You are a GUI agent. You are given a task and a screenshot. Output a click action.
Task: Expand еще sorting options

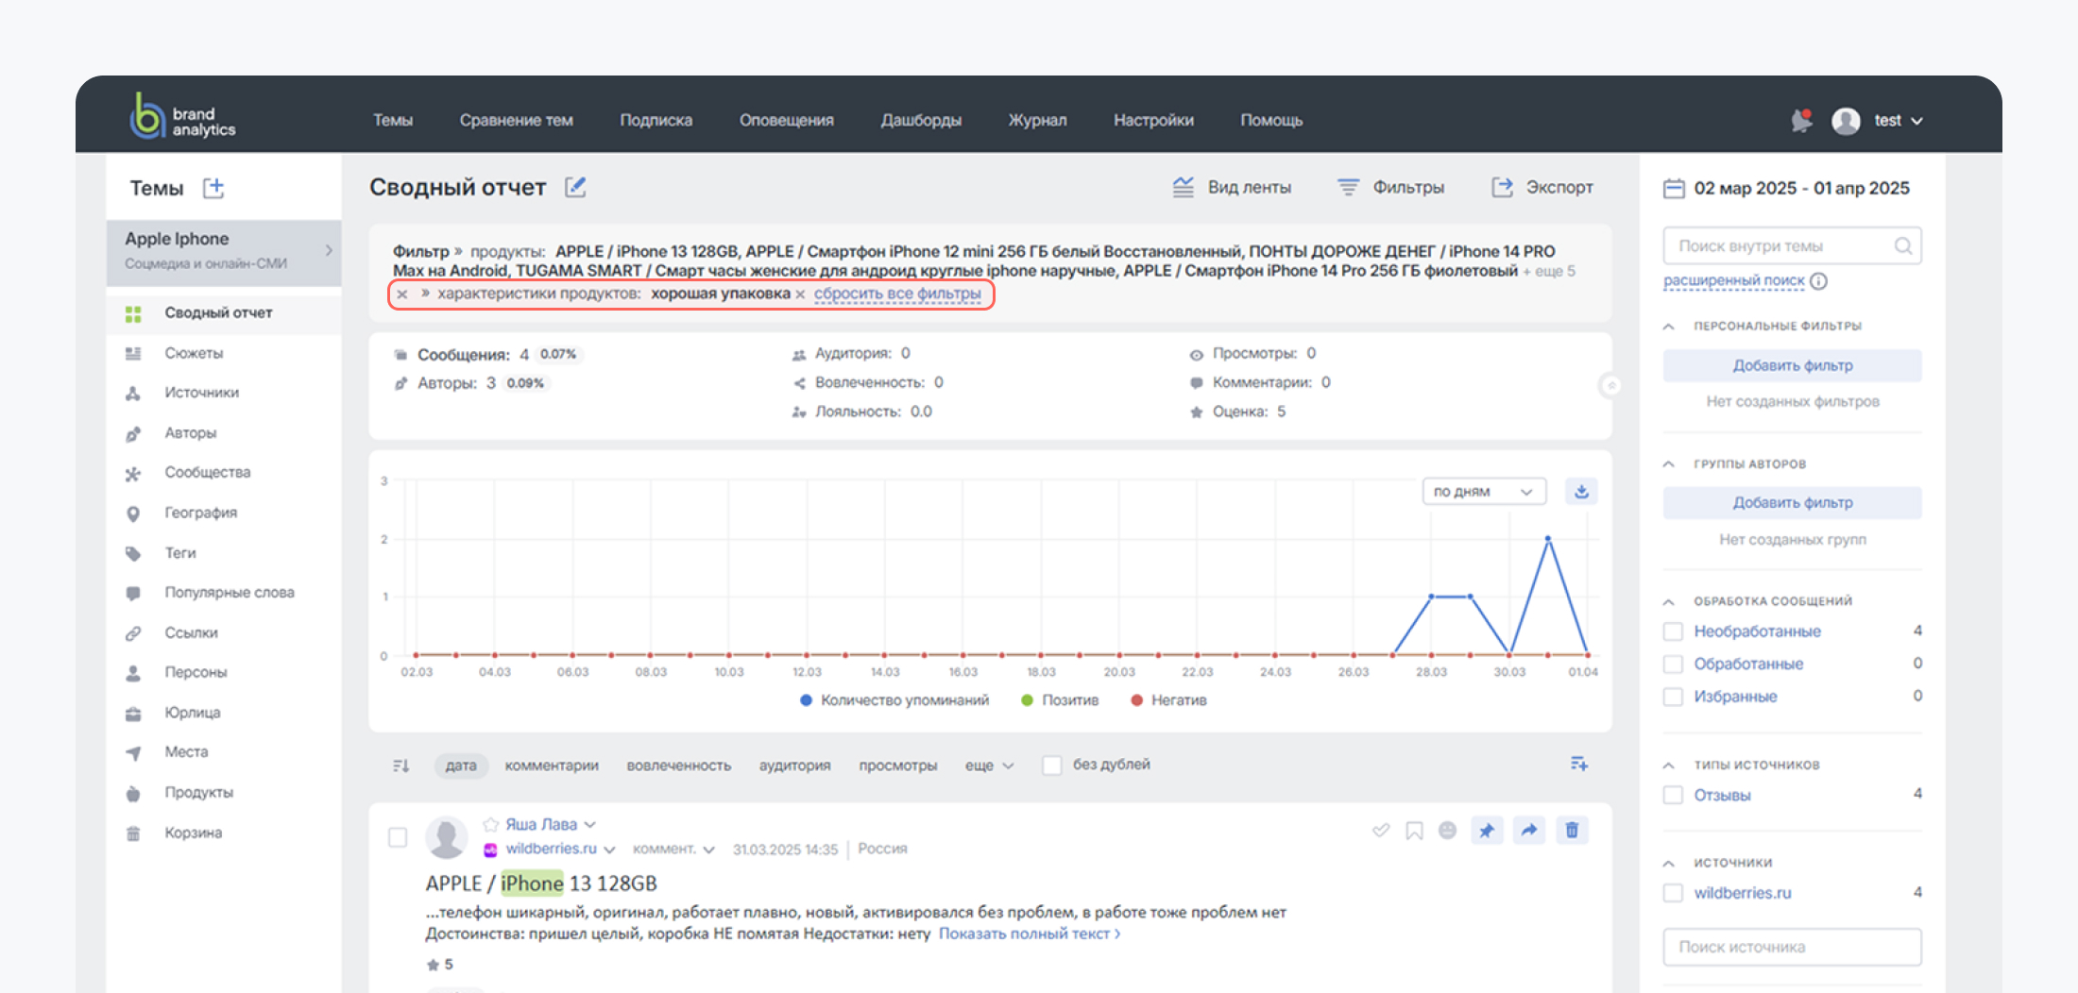pyautogui.click(x=989, y=766)
